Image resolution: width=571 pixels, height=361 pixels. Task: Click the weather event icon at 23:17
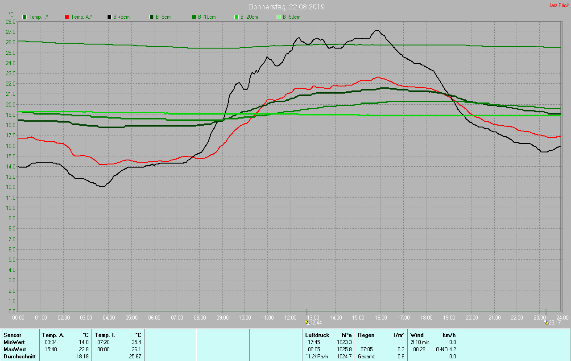pos(546,322)
